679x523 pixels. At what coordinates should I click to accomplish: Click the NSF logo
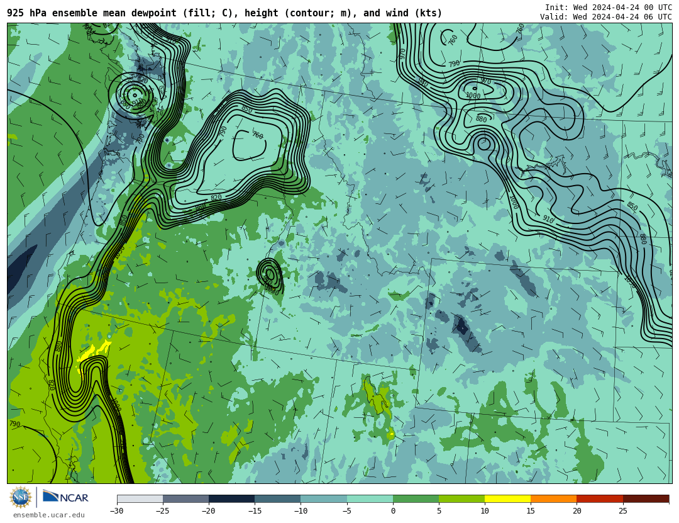click(x=21, y=497)
